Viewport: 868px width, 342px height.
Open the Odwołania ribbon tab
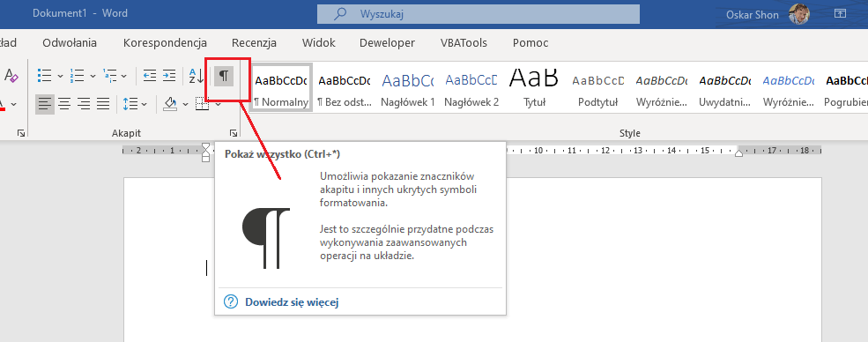tap(70, 42)
